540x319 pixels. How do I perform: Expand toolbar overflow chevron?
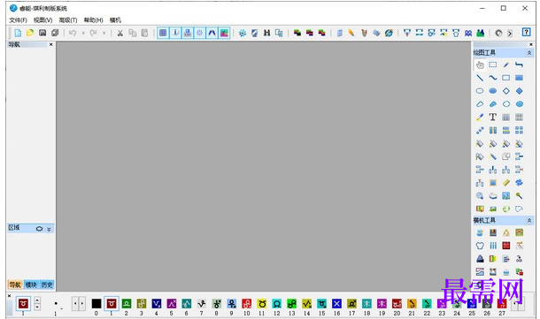click(510, 34)
